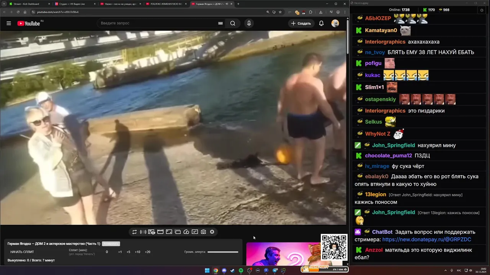Open the chat window settings icon next to 568
The image size is (490, 275).
click(482, 10)
